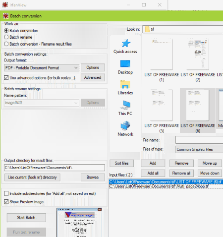
Task: Click the output directory path field
Action: [55, 168]
